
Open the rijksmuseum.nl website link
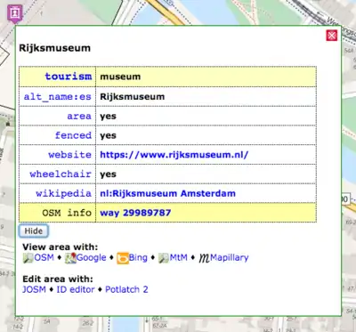coord(174,155)
